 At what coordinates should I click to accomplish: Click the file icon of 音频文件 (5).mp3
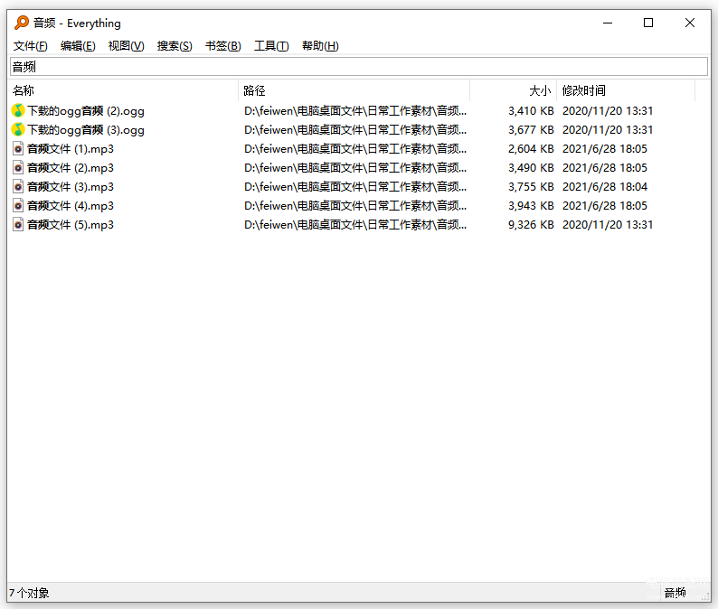pos(18,225)
